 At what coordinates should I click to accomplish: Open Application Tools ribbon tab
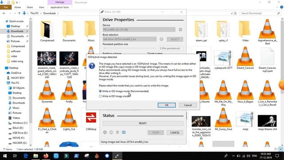coord(59,7)
